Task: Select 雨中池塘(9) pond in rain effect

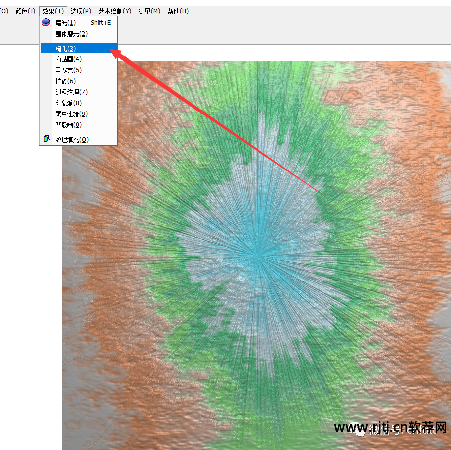Action: tap(71, 114)
